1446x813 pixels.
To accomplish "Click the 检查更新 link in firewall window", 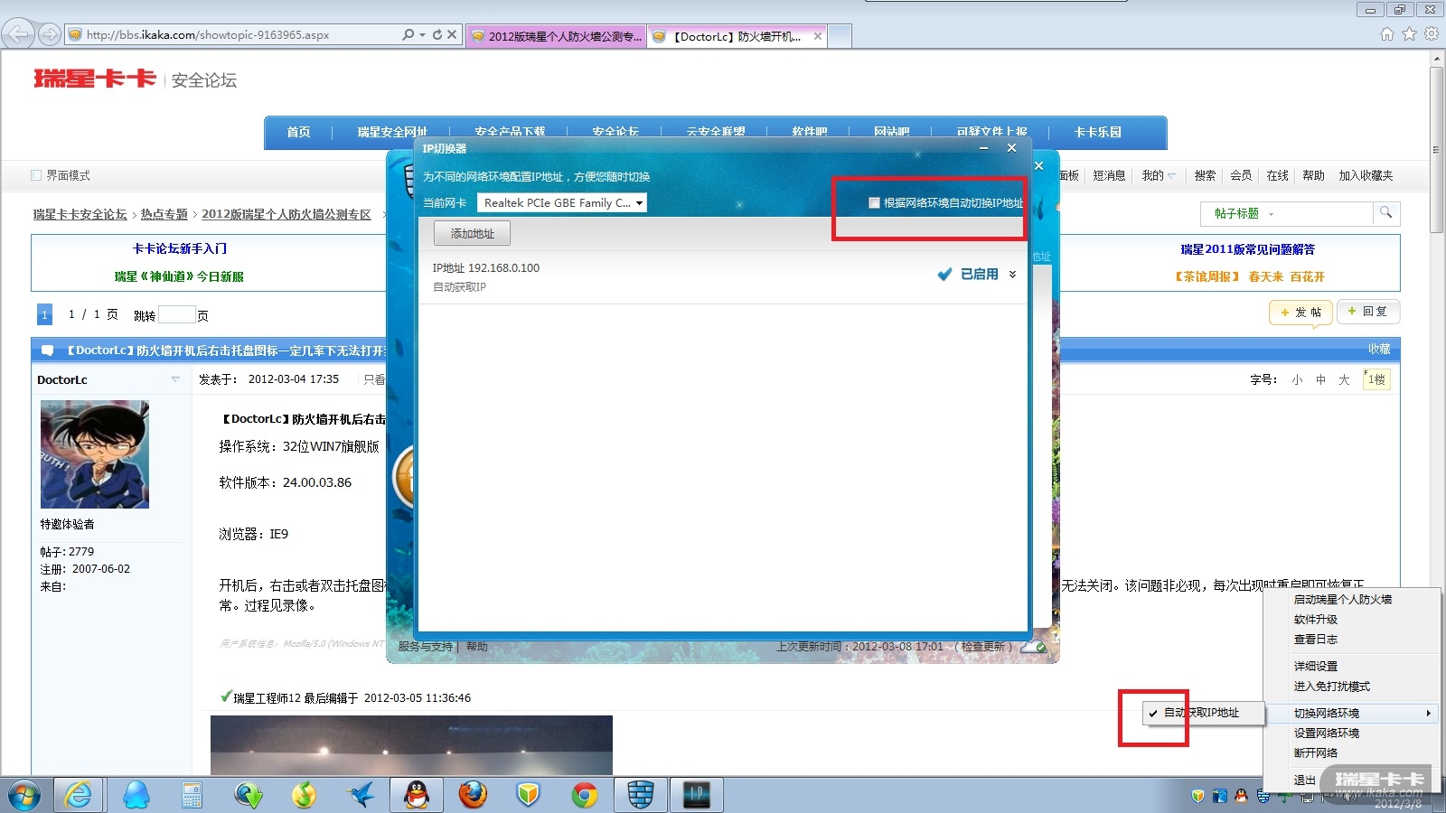I will pos(982,647).
